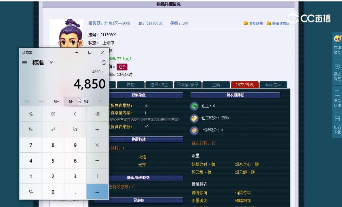
Task: Click the division operator key
Action: pos(97,129)
